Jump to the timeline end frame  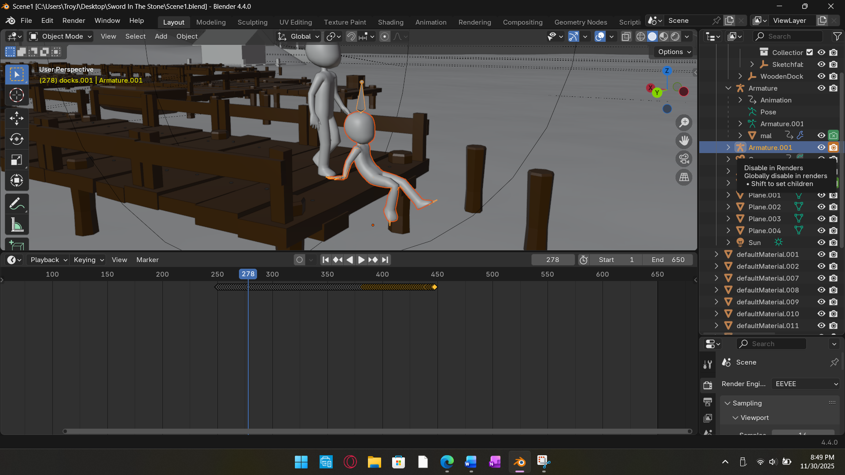tap(385, 260)
